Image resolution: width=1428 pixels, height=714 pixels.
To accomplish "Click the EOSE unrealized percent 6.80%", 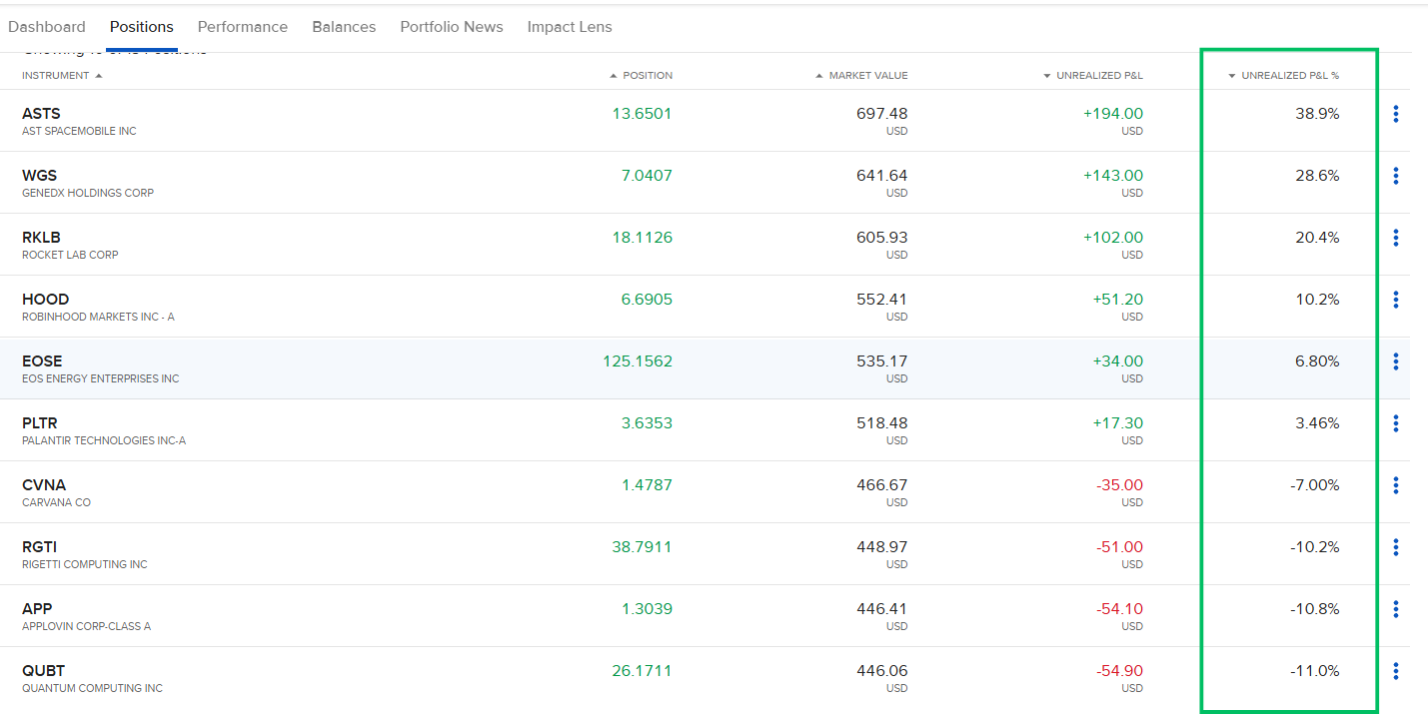I will 1317,361.
